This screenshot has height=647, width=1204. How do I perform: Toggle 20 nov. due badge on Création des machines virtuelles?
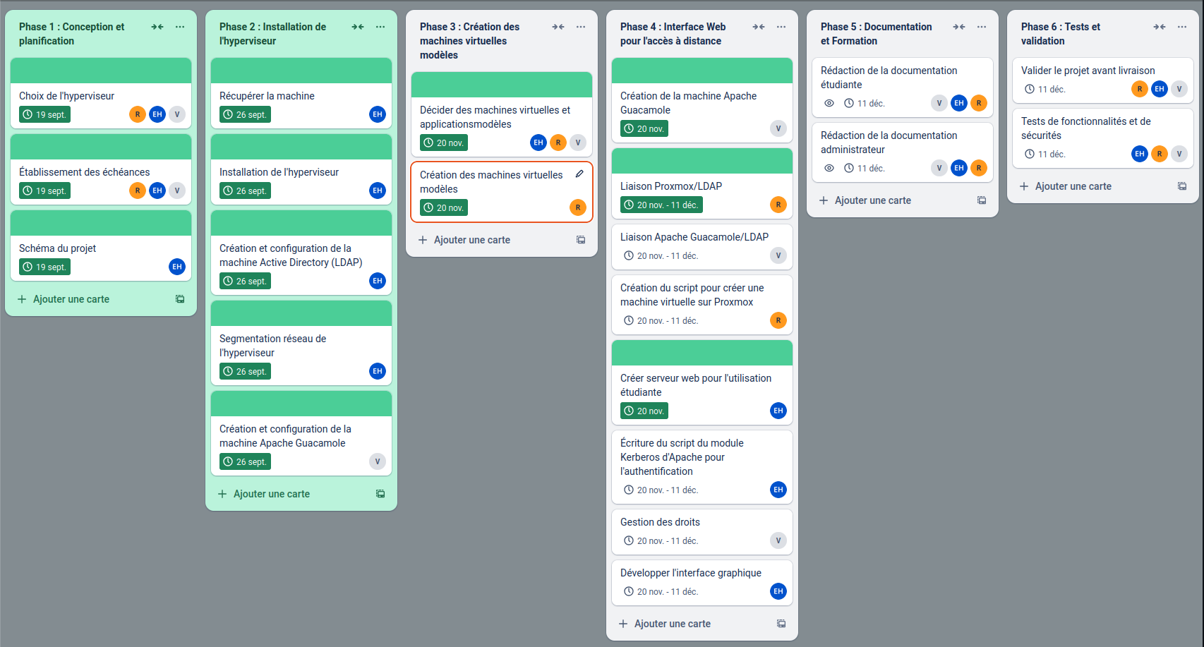click(445, 208)
